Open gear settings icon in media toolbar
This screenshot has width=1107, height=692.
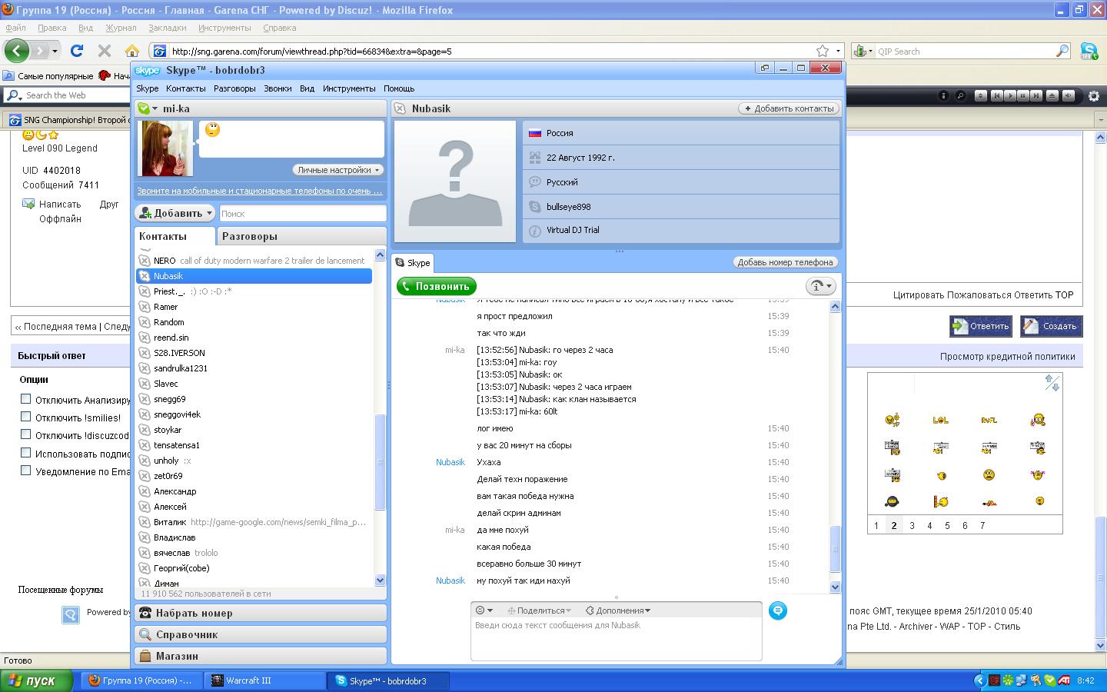[x=1094, y=95]
